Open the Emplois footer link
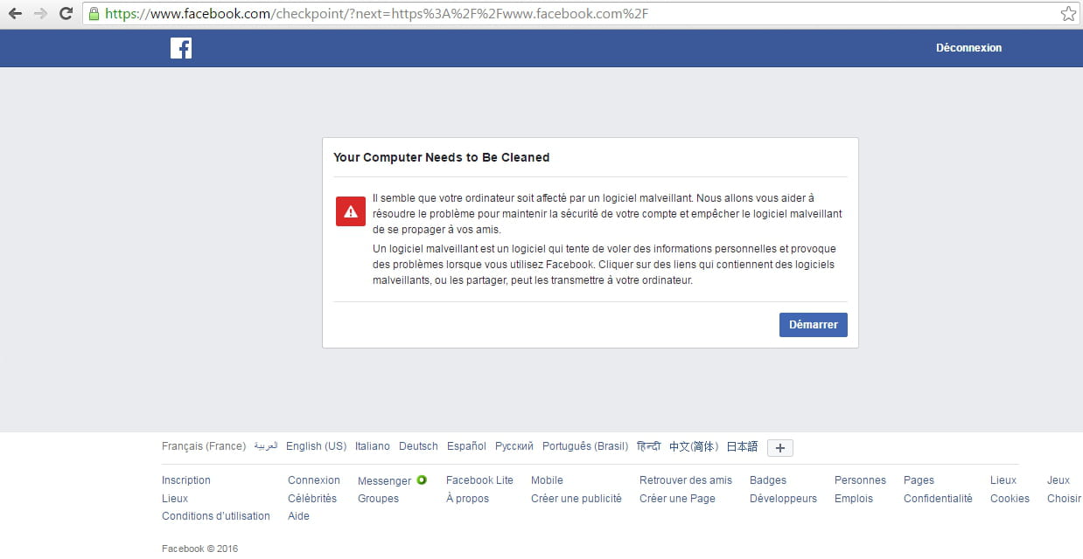The width and height of the screenshot is (1083, 559). point(854,499)
